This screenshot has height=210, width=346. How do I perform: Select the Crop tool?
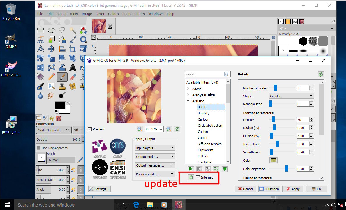click(73, 49)
